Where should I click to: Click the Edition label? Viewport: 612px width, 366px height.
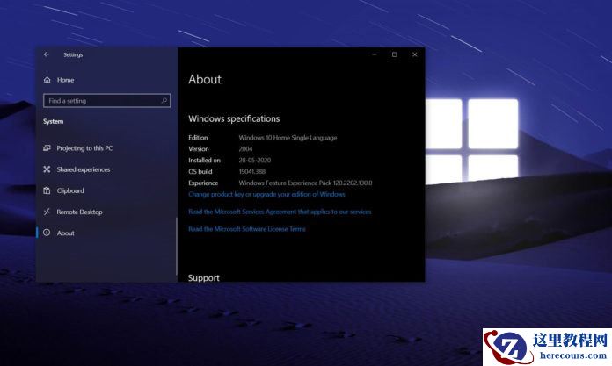(x=198, y=138)
